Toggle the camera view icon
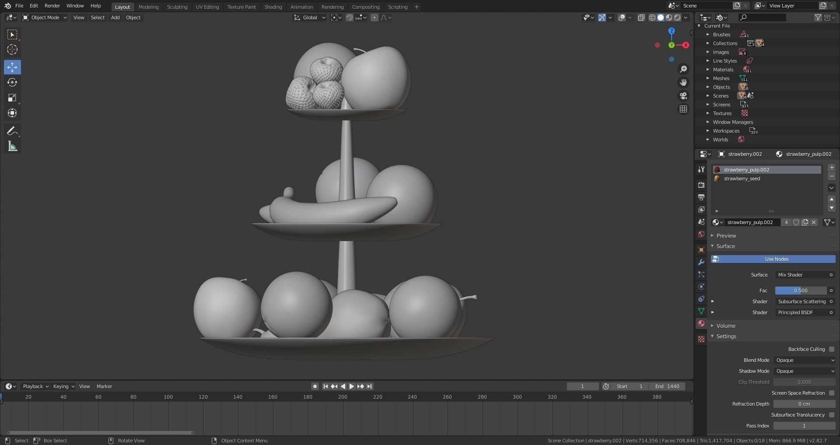Viewport: 840px width, 445px height. click(683, 96)
